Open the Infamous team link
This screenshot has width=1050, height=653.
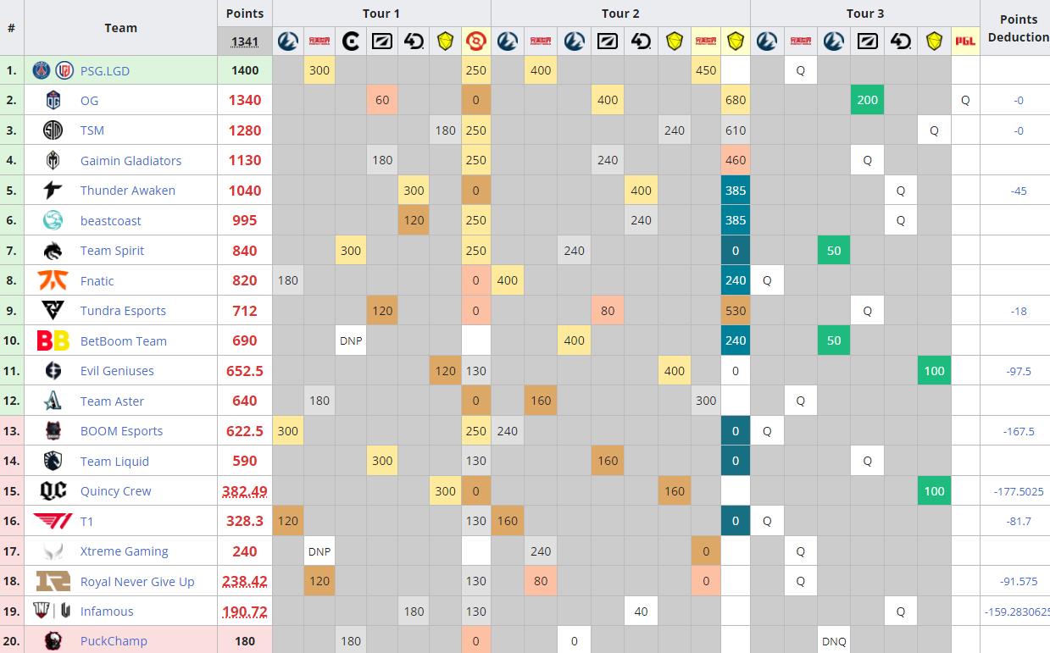point(107,611)
